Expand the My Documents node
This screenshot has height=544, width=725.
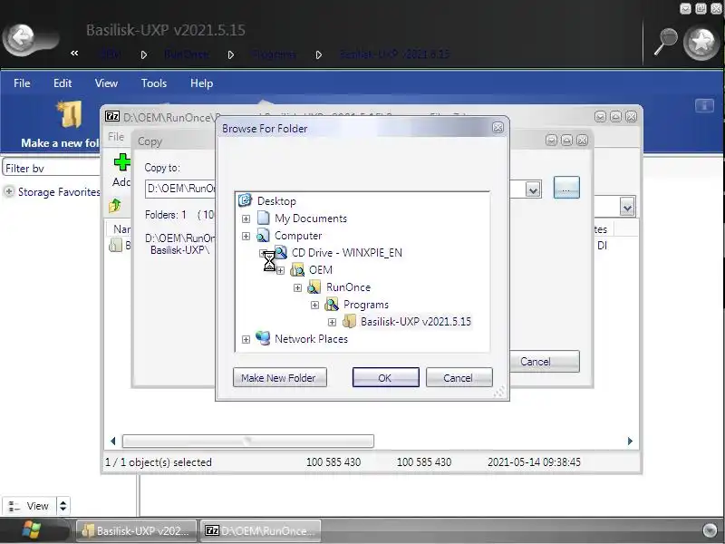tap(246, 219)
